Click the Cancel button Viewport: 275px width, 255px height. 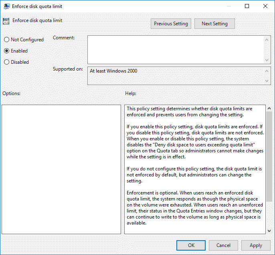point(223,245)
